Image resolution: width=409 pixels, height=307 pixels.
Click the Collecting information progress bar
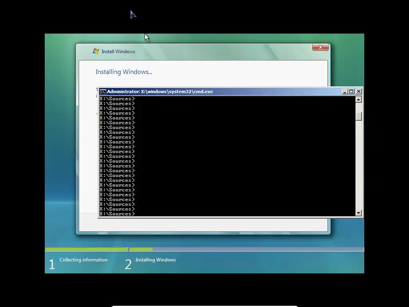pyautogui.click(x=86, y=249)
